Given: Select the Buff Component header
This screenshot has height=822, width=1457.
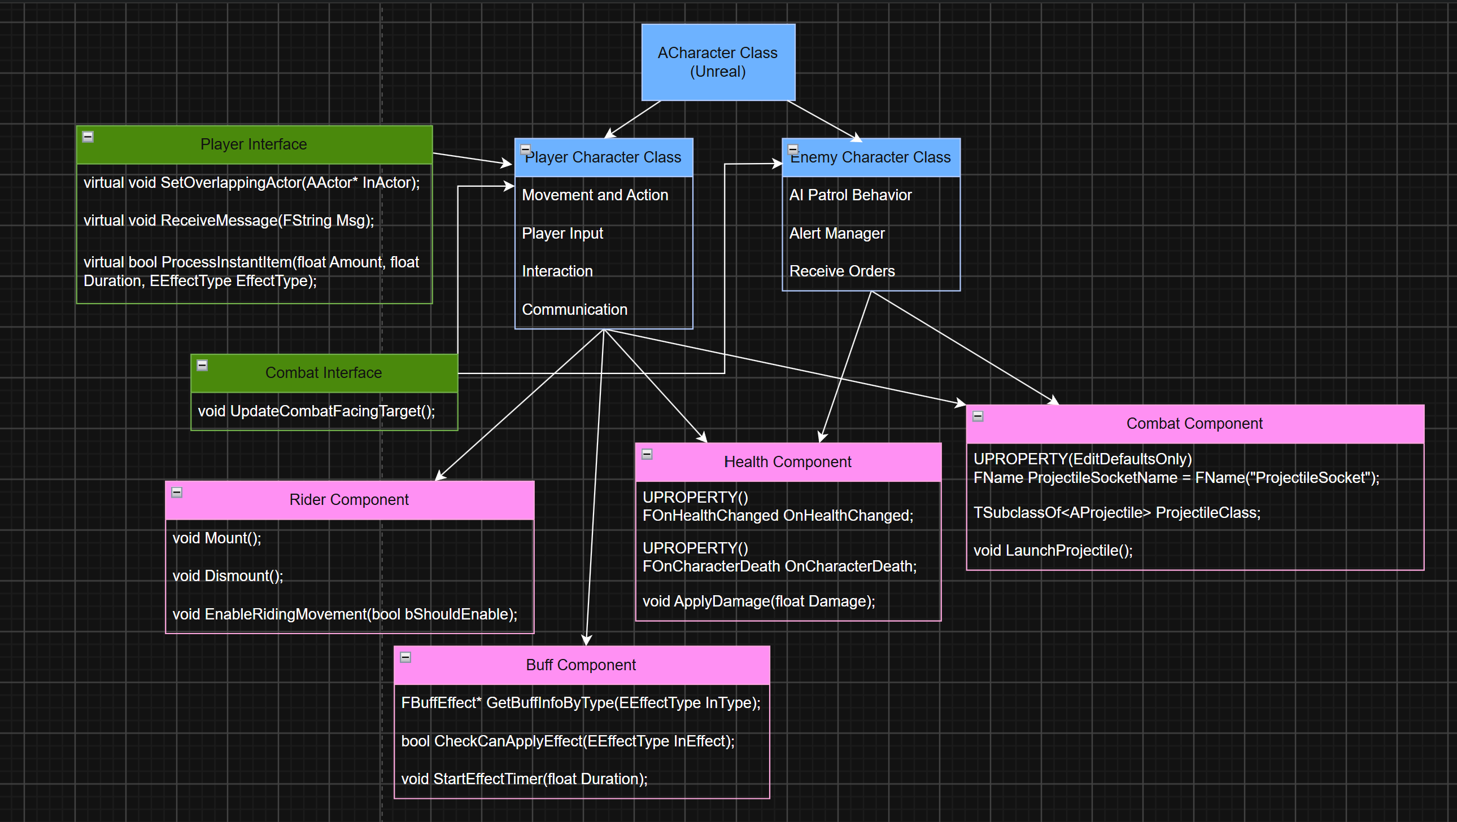Looking at the screenshot, I should coord(582,666).
